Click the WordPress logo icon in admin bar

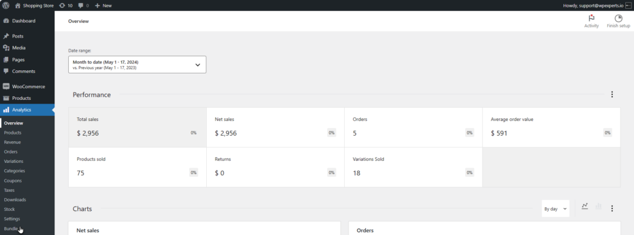[x=6, y=6]
